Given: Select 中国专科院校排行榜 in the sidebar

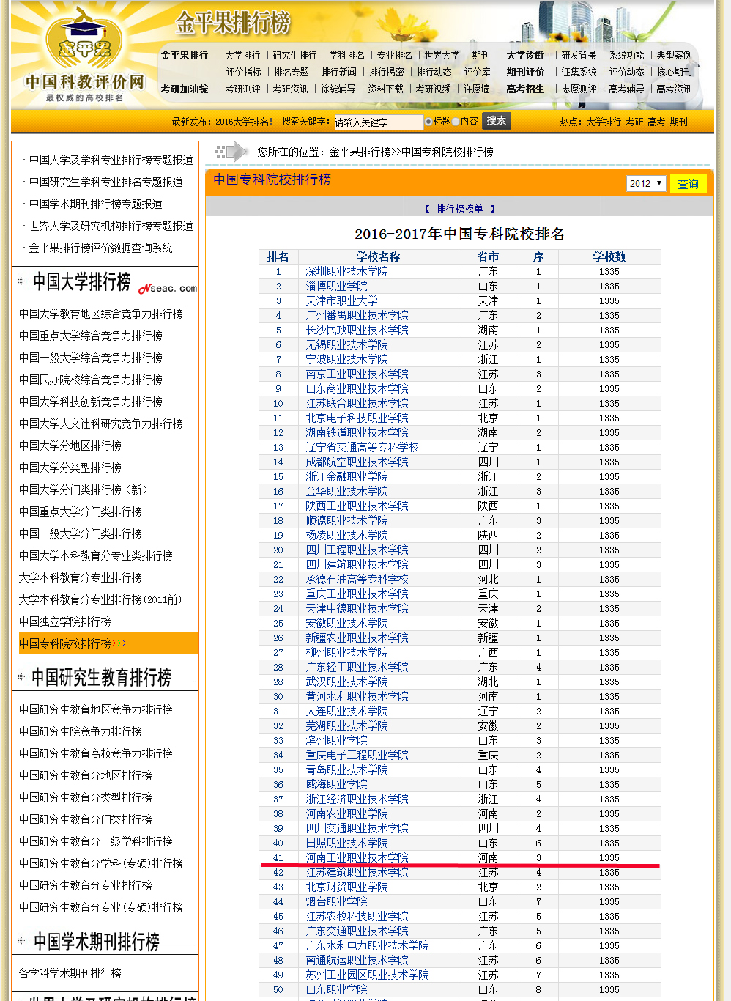Looking at the screenshot, I should 66,643.
